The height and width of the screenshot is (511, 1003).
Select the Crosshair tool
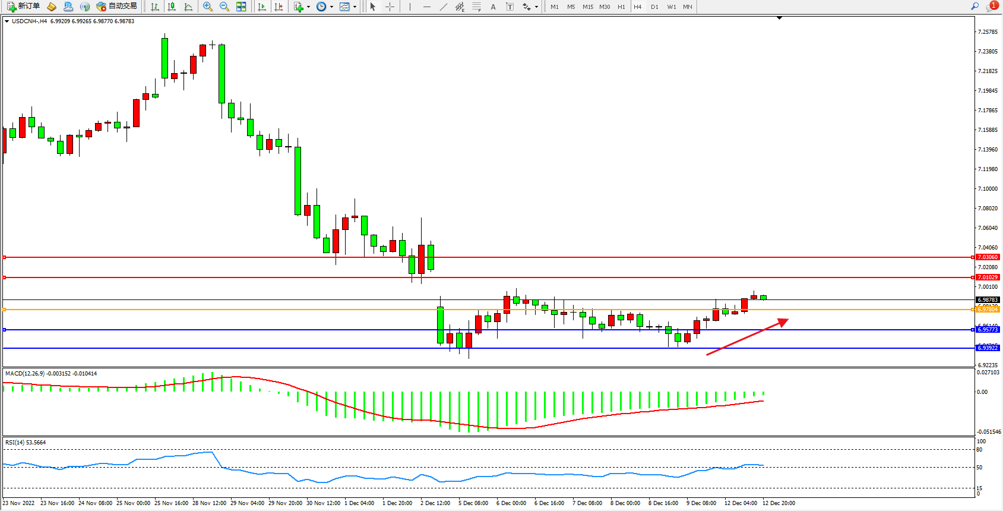pyautogui.click(x=390, y=7)
